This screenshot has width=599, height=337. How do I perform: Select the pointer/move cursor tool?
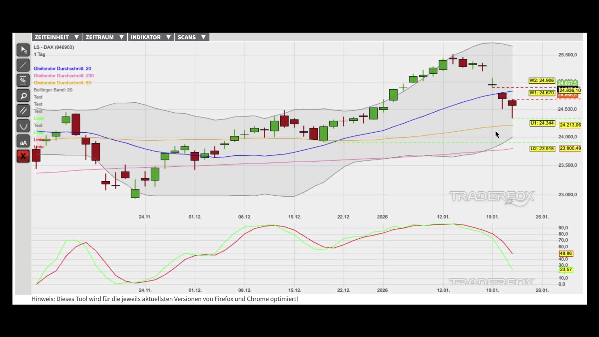coord(23,50)
